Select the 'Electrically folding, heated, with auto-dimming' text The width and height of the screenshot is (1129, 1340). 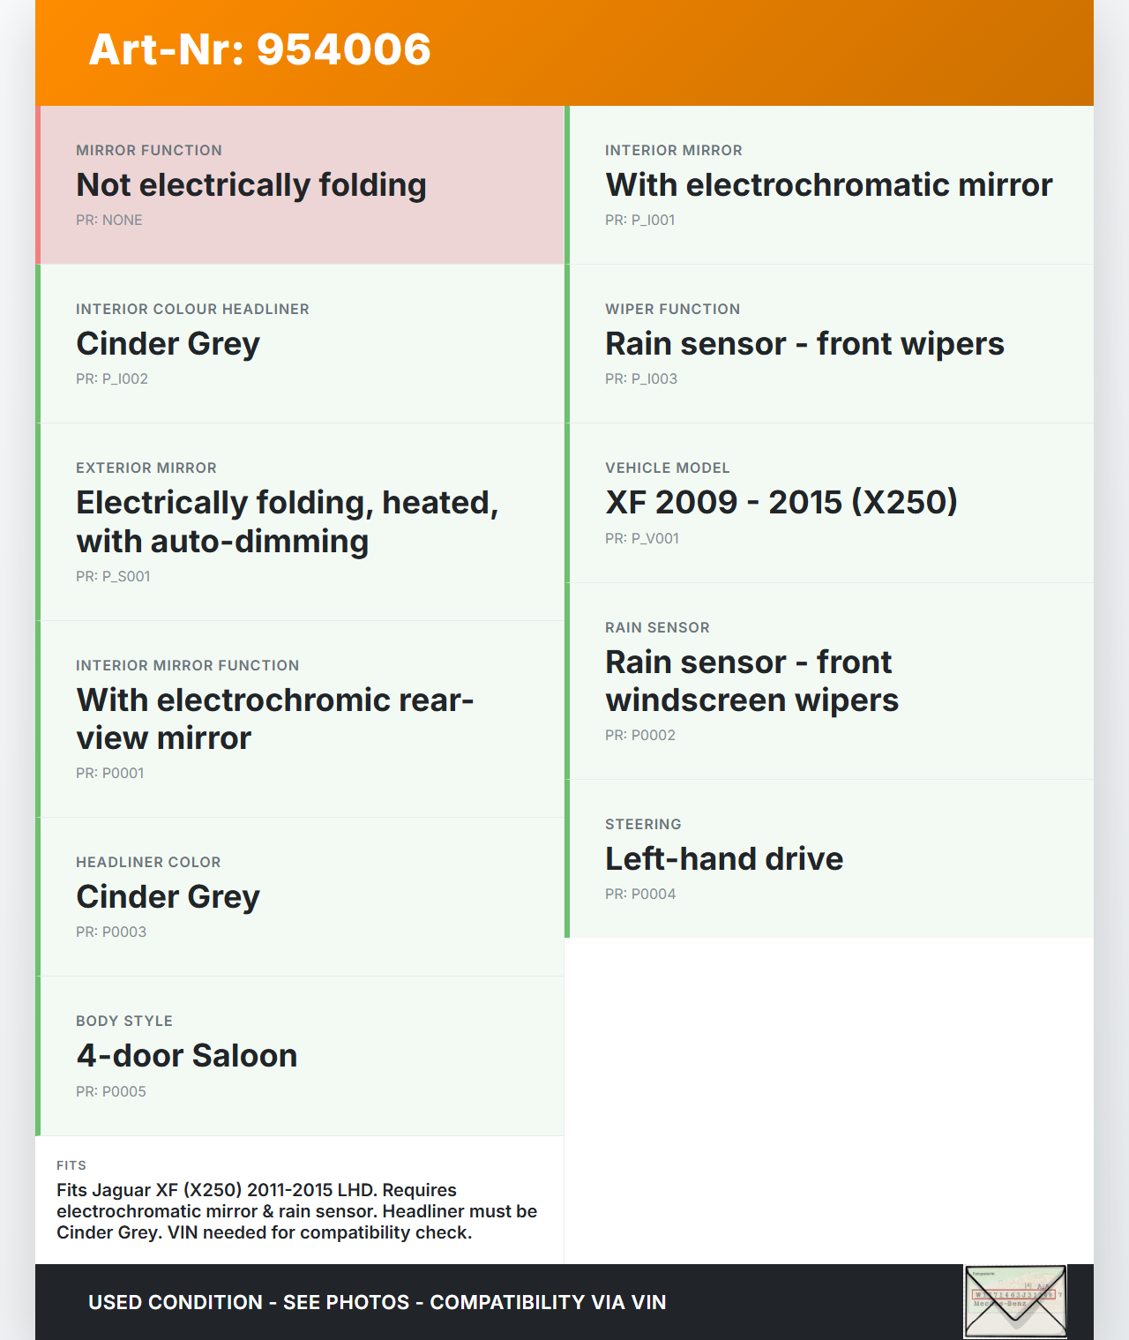click(x=287, y=521)
